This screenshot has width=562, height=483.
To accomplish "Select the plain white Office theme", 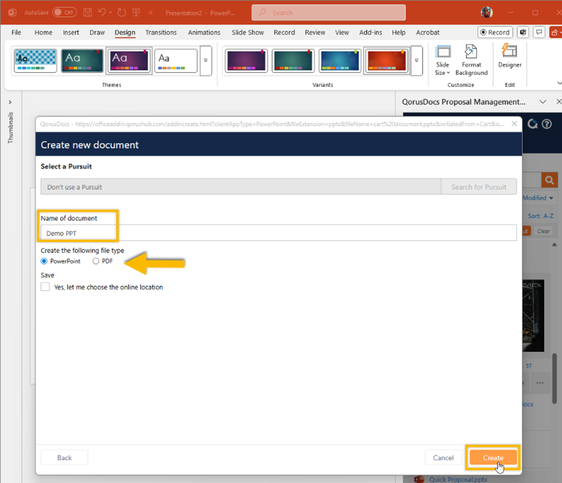I will 175,60.
